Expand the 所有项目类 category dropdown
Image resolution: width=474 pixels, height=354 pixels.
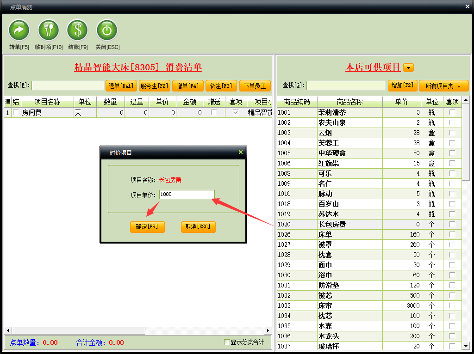(x=443, y=86)
